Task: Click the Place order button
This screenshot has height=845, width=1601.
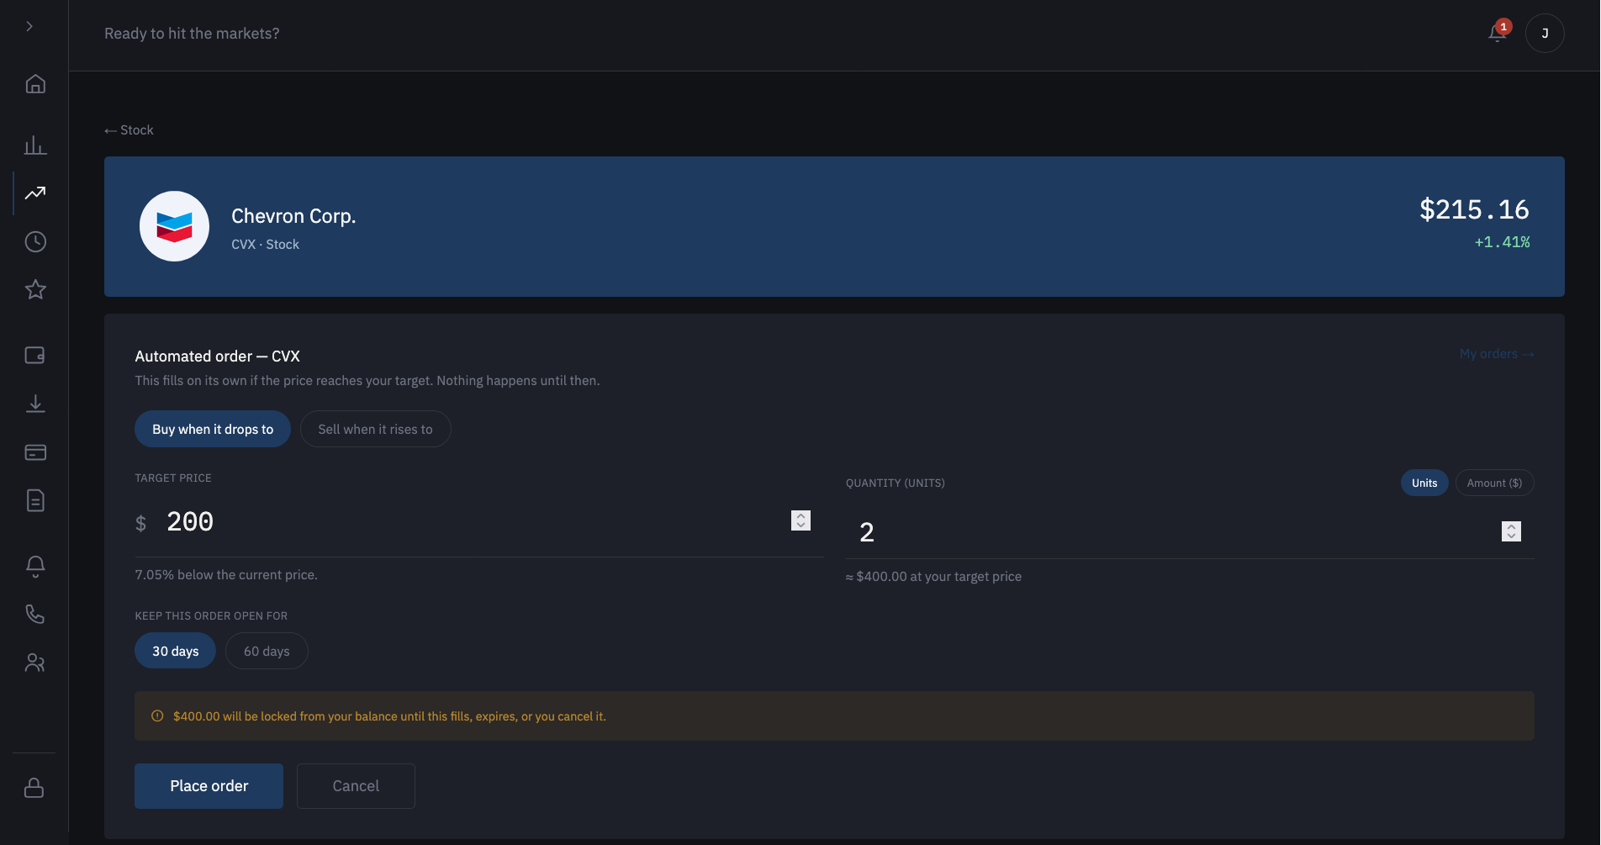Action: coord(209,786)
